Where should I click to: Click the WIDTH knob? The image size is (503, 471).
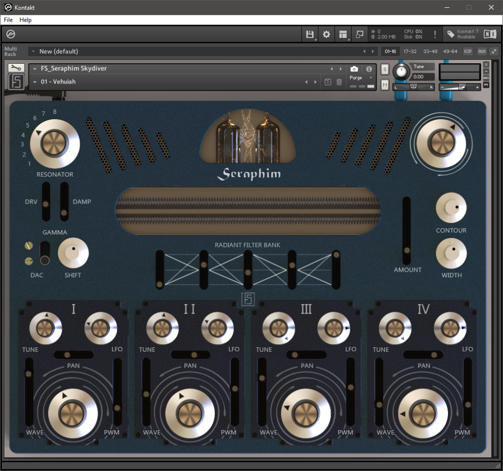451,253
